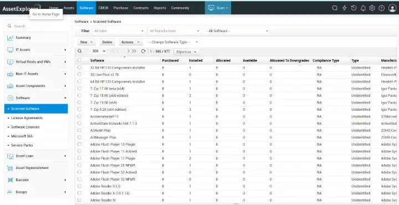Open the Change Software Type dropdown
This screenshot has width=399, height=205.
(173, 42)
